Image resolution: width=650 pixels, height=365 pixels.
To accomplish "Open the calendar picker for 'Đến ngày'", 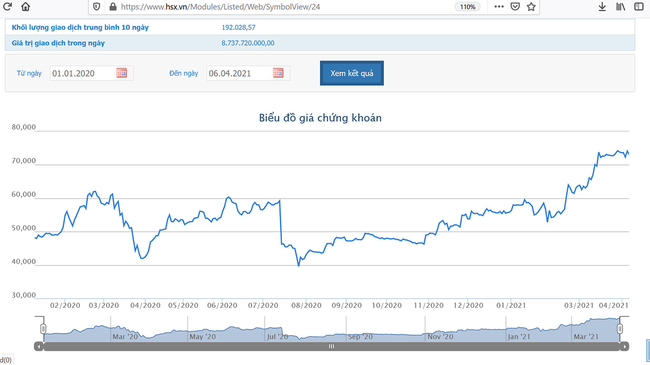I will pyautogui.click(x=278, y=73).
